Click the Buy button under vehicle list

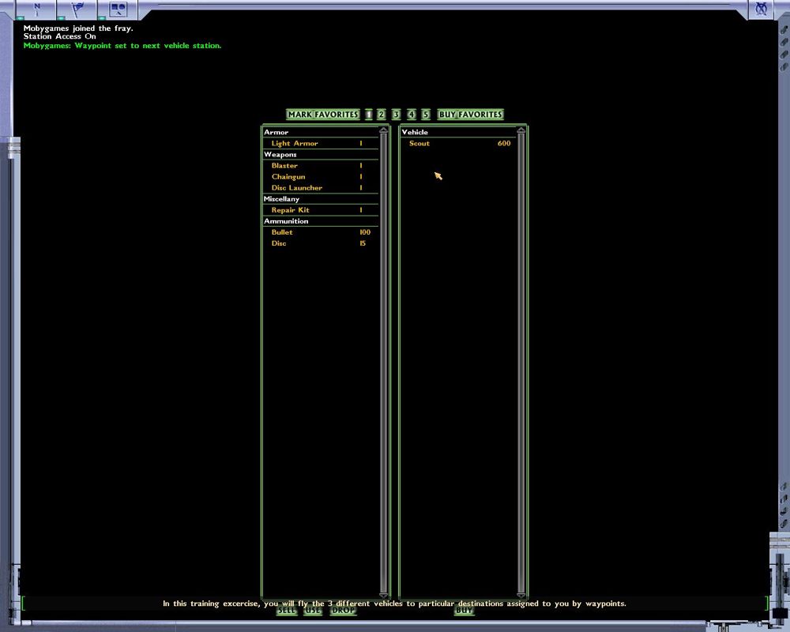point(465,611)
